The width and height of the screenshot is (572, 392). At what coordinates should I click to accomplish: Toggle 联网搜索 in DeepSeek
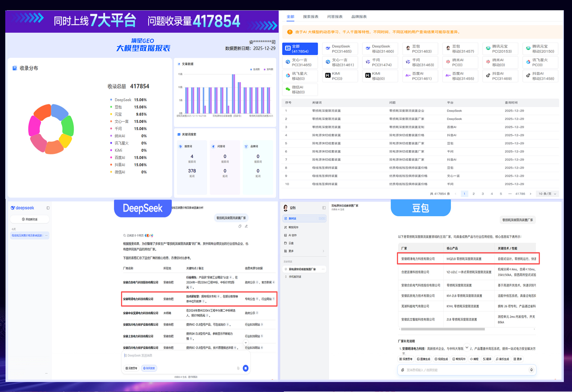(149, 368)
